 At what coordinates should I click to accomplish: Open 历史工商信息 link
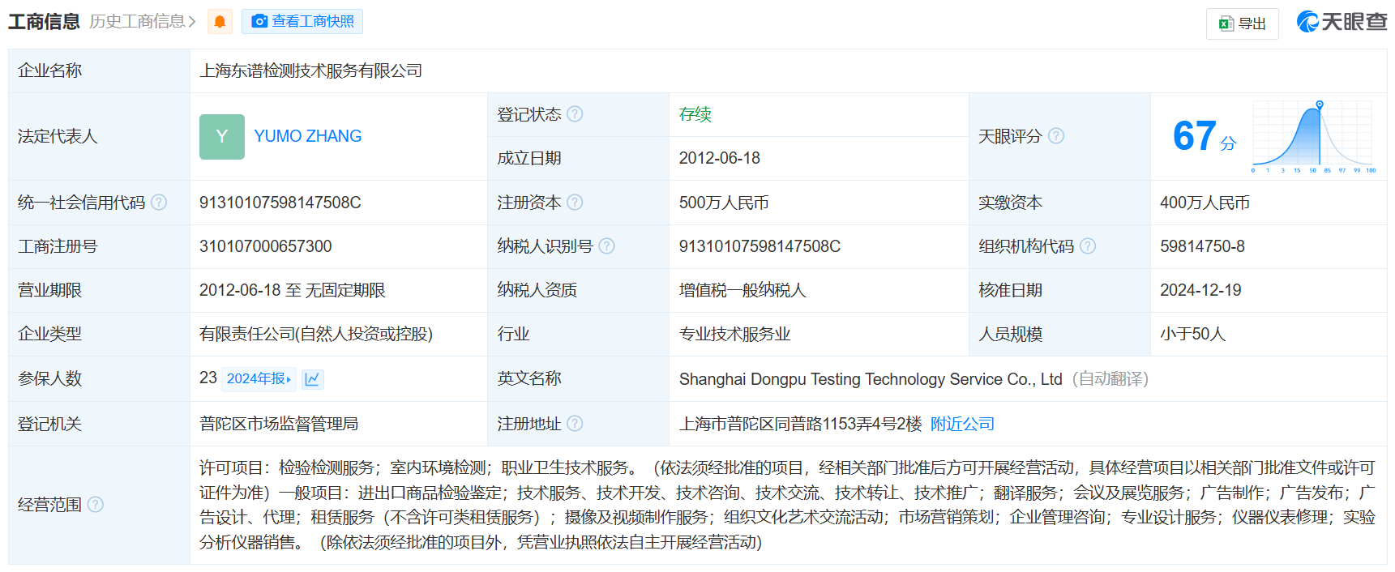[143, 21]
